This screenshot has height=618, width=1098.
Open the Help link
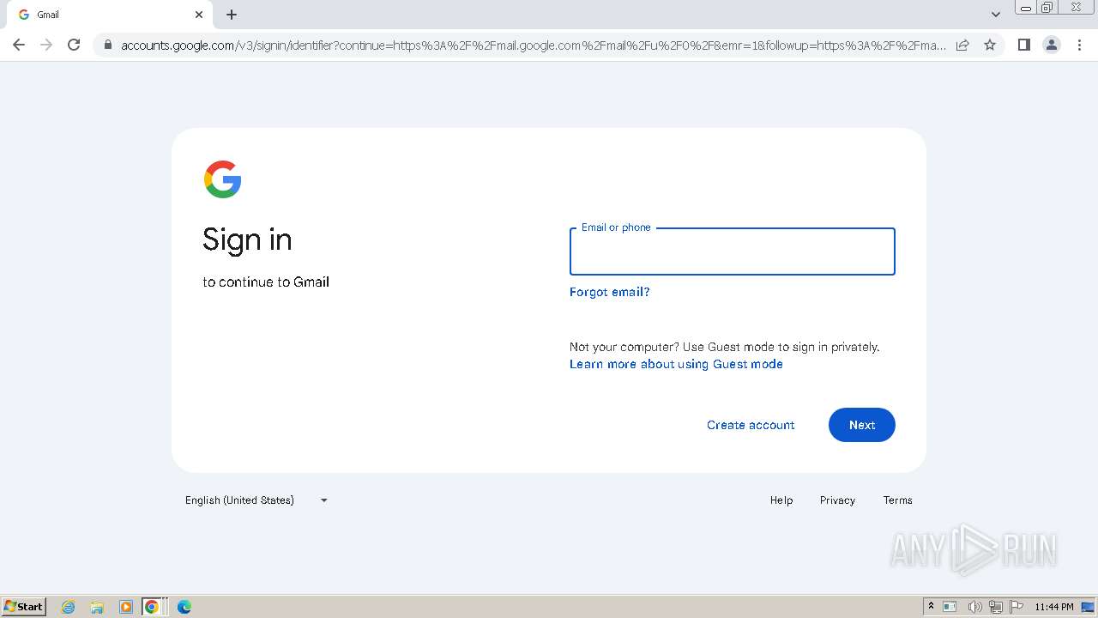pyautogui.click(x=781, y=500)
